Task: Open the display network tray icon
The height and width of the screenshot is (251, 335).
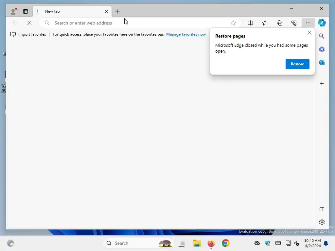Action: 288,243
